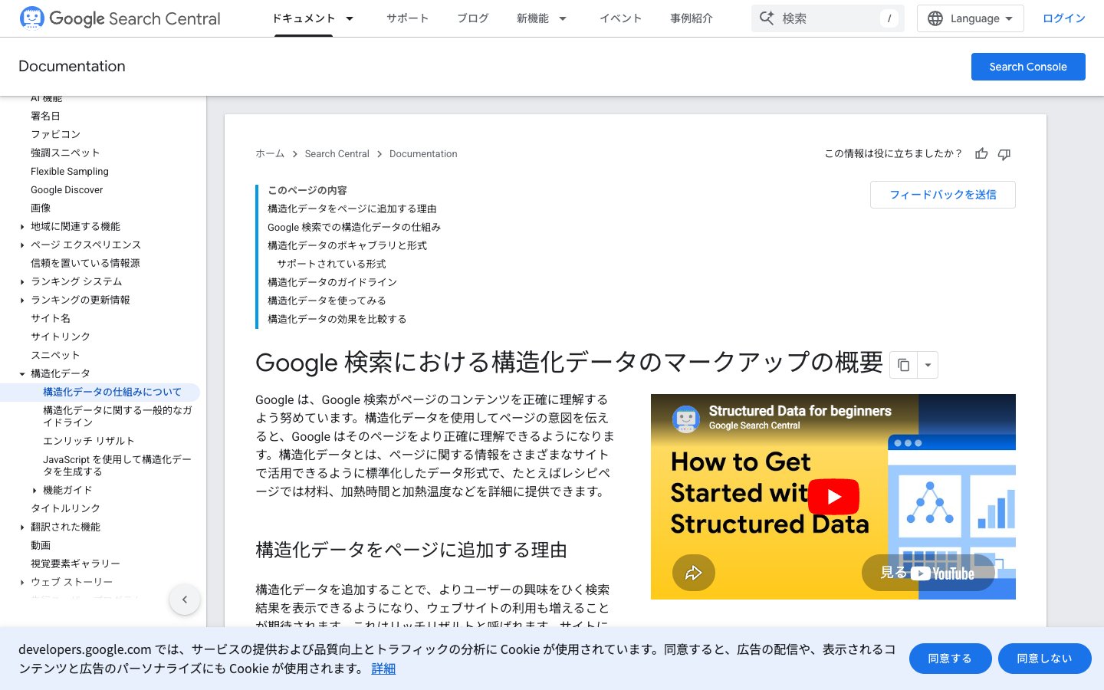This screenshot has width=1104, height=690.
Task: Open エンリッチ リザルト page
Action: (89, 441)
